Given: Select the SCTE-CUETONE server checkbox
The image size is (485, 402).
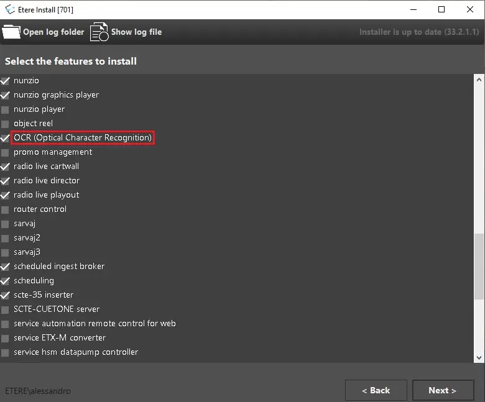Looking at the screenshot, I should (x=6, y=309).
